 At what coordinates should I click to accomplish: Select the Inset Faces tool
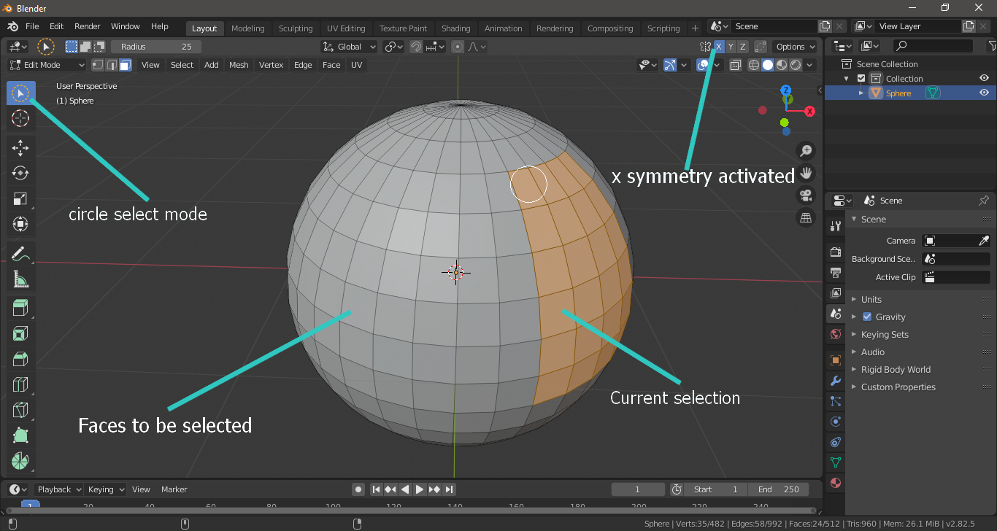[20, 334]
